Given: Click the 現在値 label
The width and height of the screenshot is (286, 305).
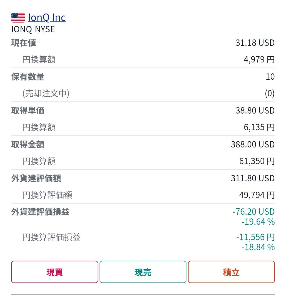Looking at the screenshot, I should 24,43.
